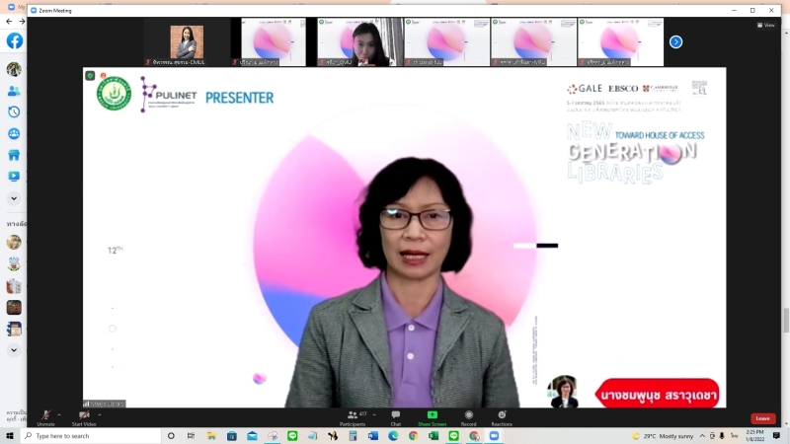Select the first participant's video thumbnail
790x444 pixels.
pos(187,42)
